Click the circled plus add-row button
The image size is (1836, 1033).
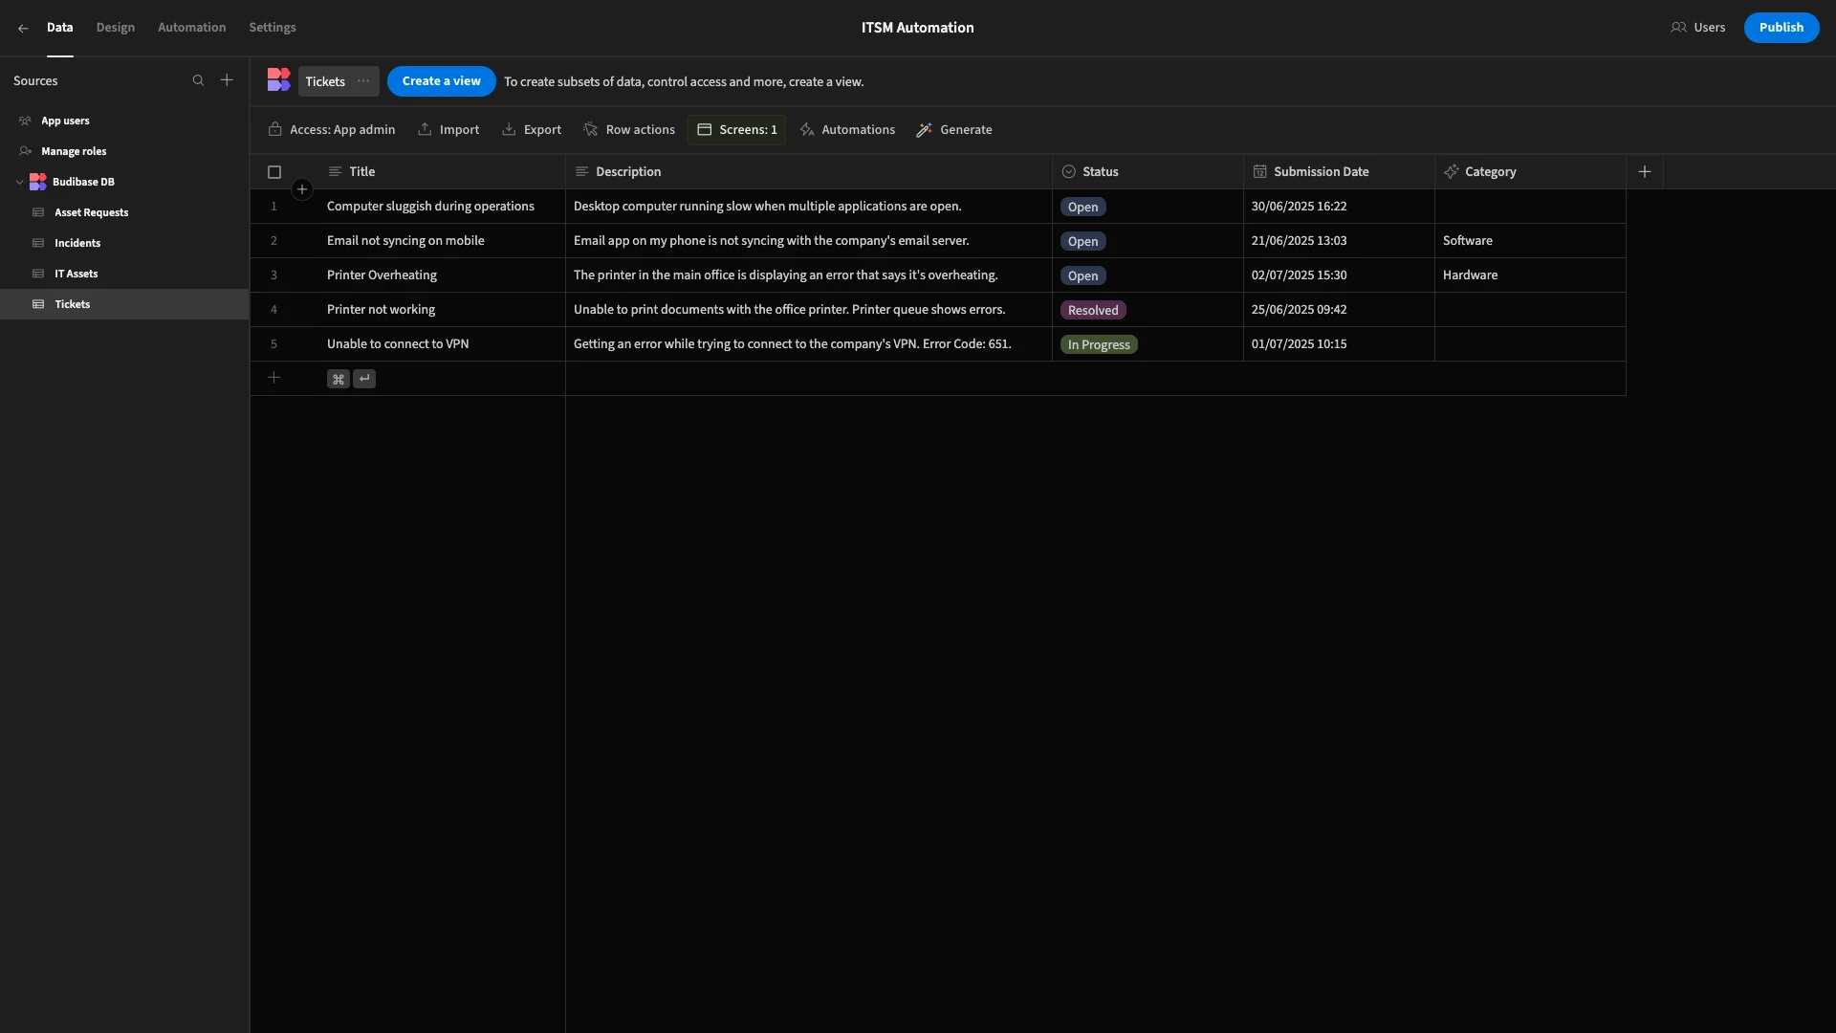[x=302, y=189]
